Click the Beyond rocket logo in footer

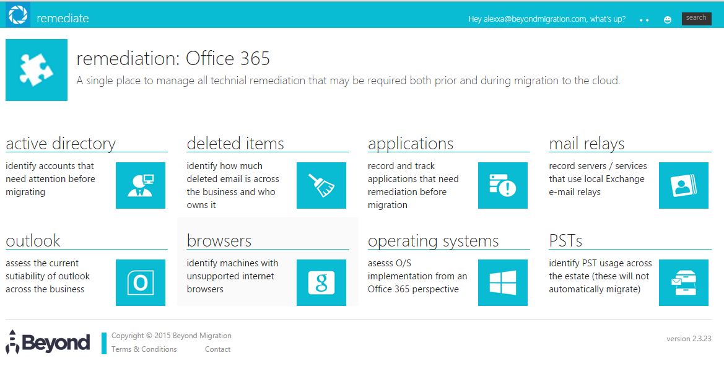pyautogui.click(x=48, y=342)
